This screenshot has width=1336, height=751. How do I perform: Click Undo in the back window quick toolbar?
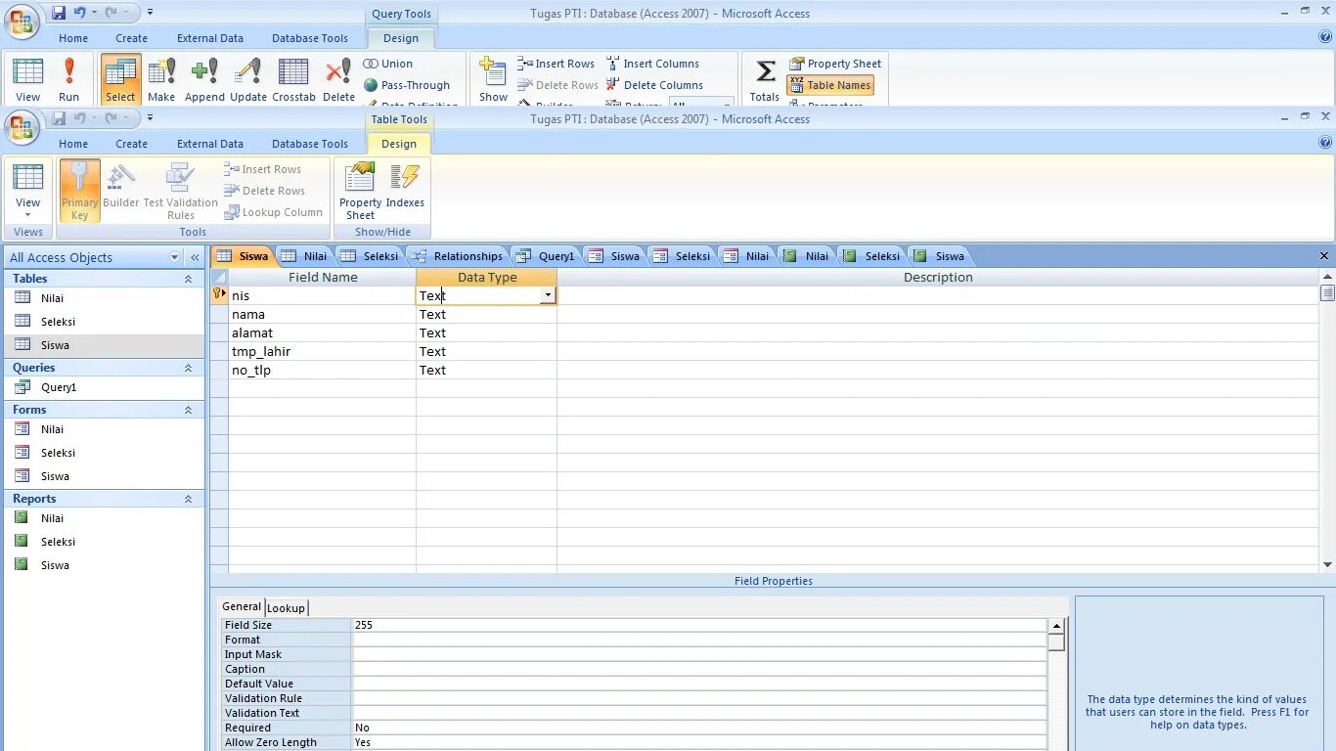[79, 13]
